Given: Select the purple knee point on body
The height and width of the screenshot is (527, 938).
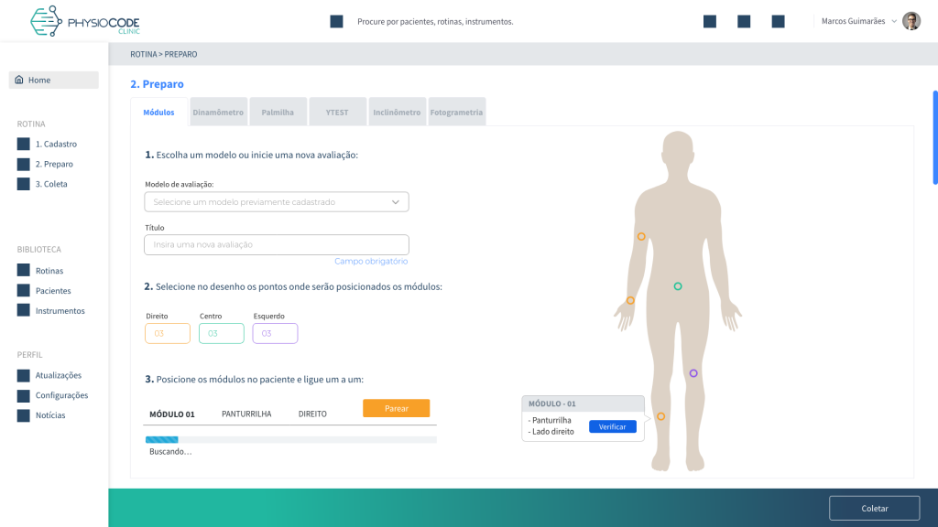Looking at the screenshot, I should [693, 373].
